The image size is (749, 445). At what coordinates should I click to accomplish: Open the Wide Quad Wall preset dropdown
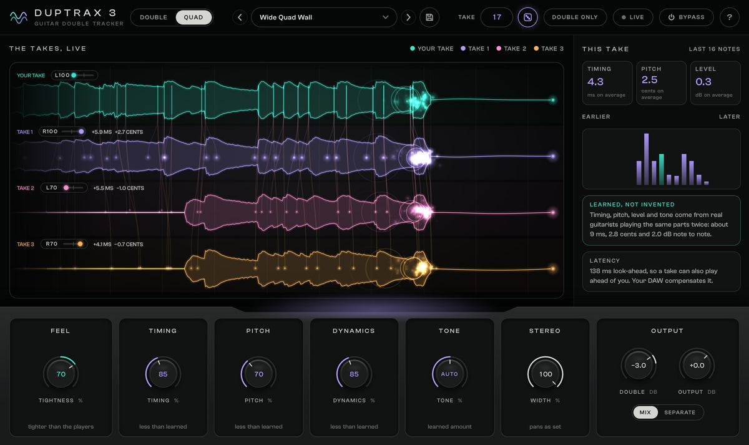pyautogui.click(x=324, y=17)
